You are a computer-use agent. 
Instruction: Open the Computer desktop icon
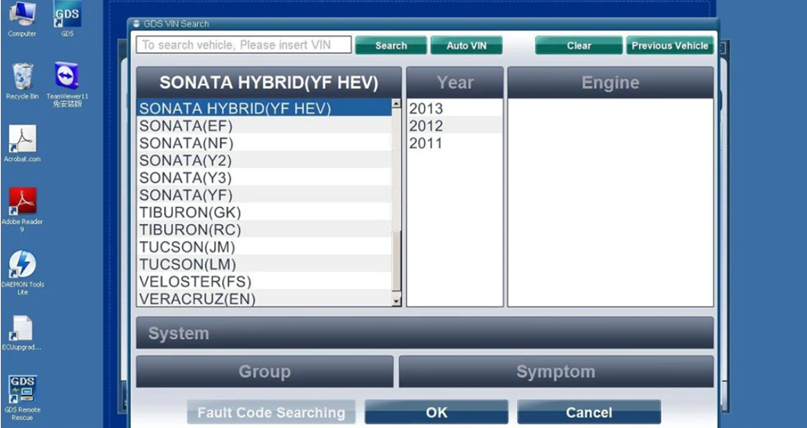22,20
